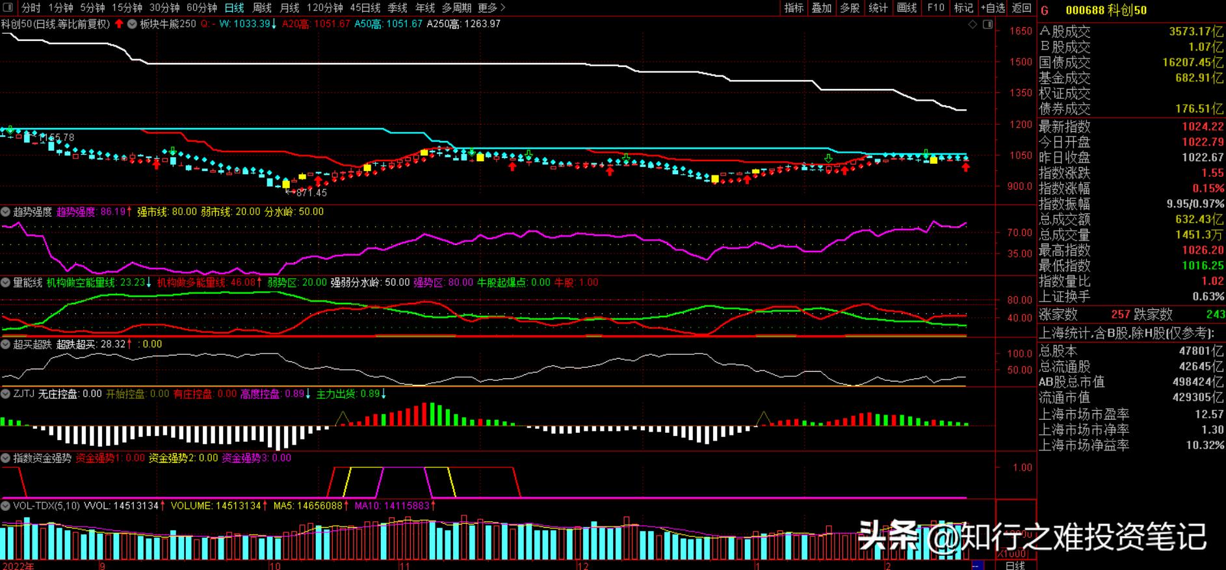Click the 跌家数 value 243
This screenshot has height=570, width=1226.
click(x=1215, y=315)
